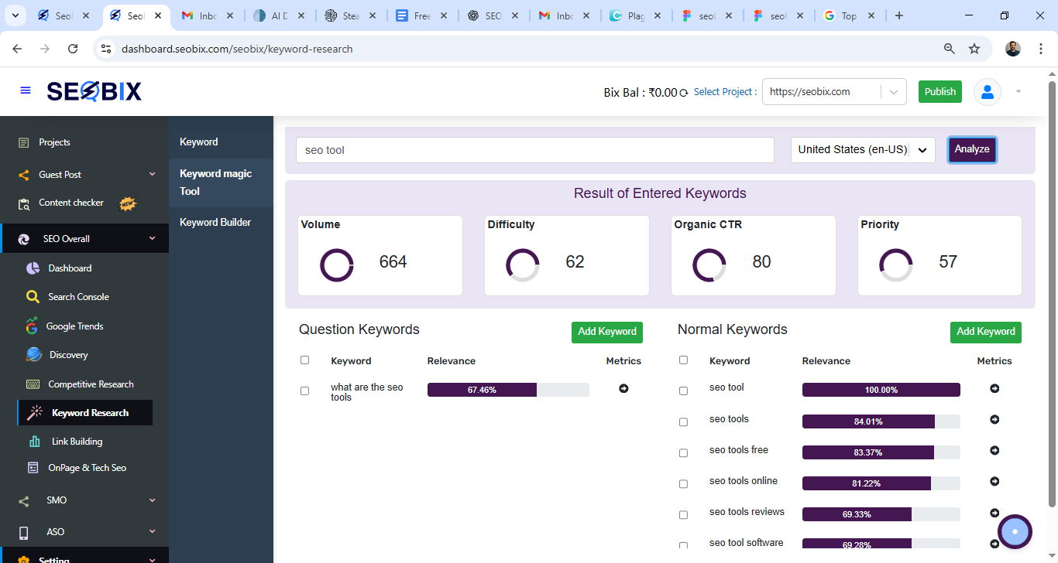Open the United States (en-US) country dropdown

(x=862, y=150)
